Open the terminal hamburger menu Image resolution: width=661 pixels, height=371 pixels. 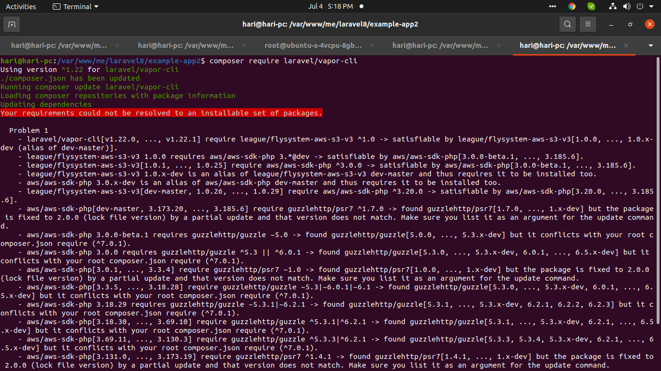pos(588,24)
